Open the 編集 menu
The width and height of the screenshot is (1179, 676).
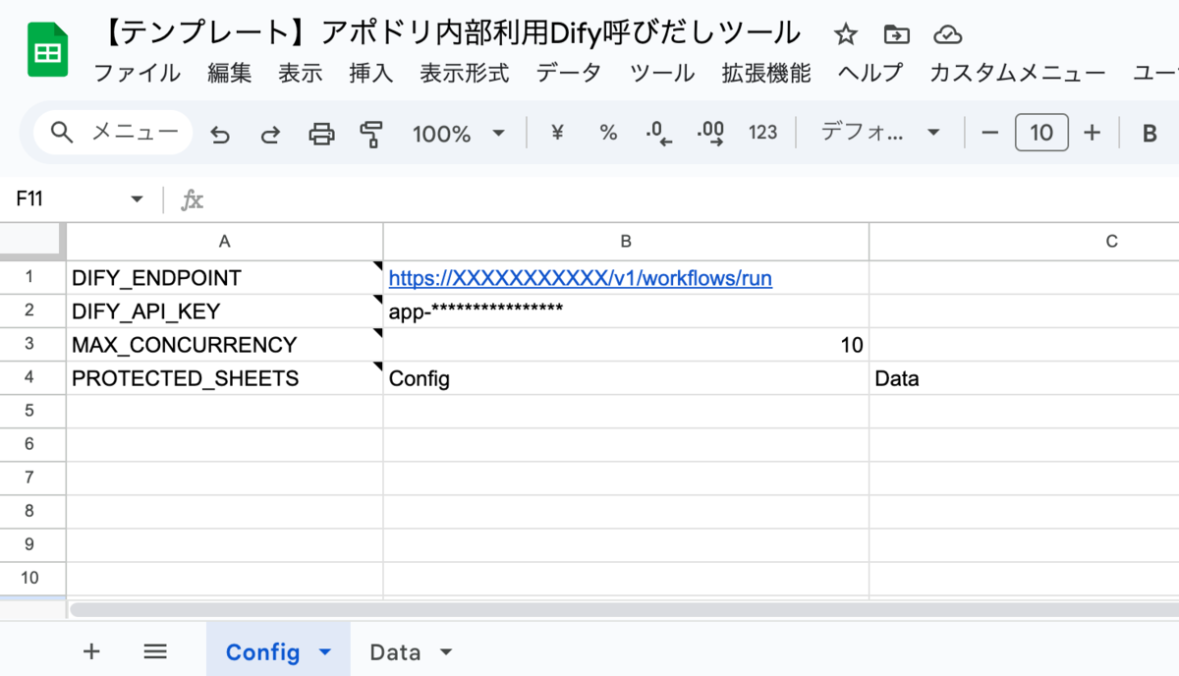tap(230, 73)
